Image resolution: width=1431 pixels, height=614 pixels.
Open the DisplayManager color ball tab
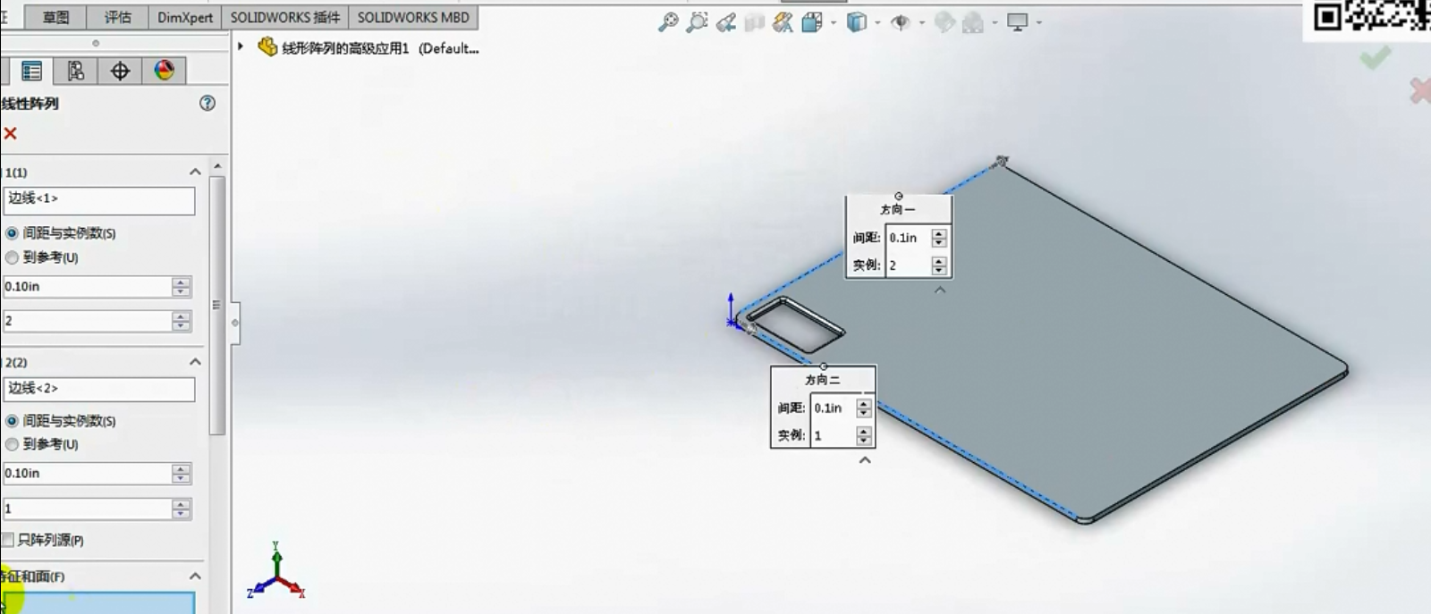pyautogui.click(x=164, y=71)
